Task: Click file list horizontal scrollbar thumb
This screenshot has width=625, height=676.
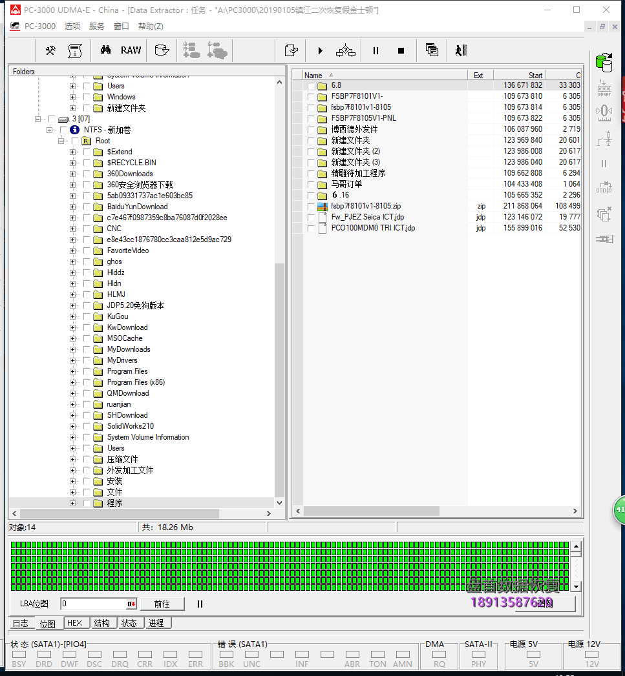Action: click(371, 511)
